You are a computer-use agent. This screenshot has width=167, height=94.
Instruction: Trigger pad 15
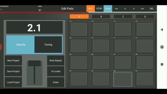click(x=123, y=29)
